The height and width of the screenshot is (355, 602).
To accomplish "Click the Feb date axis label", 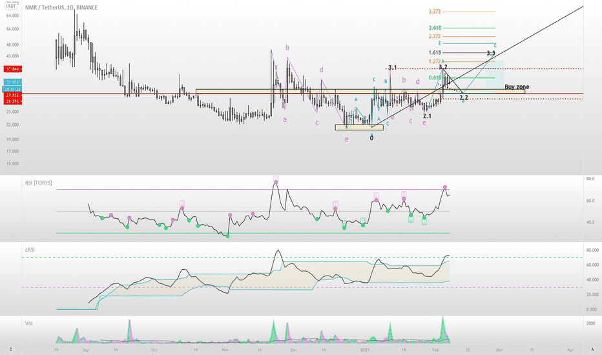I will point(435,350).
